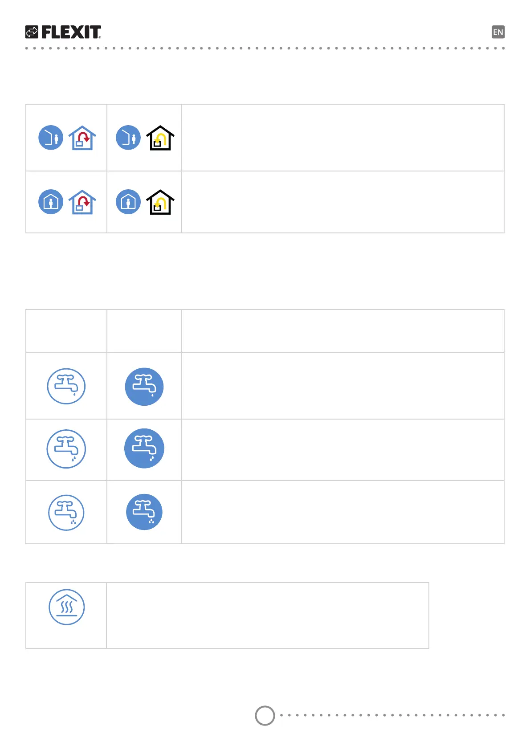Pick the filled tap icon with three drops
This screenshot has width=530, height=750.
point(144,512)
